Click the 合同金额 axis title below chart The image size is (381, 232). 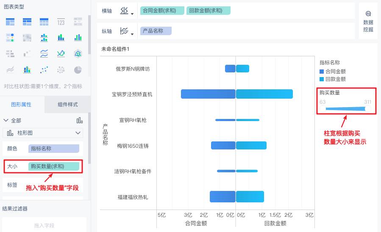tap(196, 223)
